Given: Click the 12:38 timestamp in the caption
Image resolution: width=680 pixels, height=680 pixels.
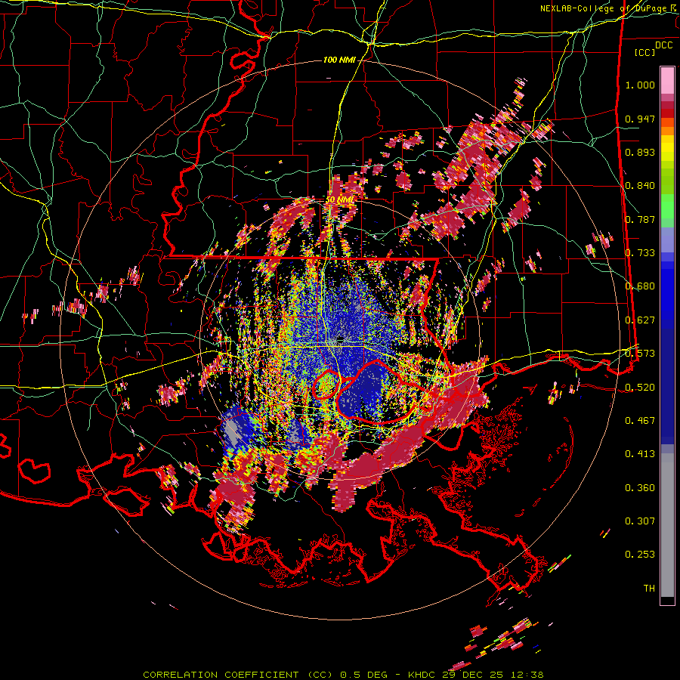Looking at the screenshot, I should click(x=528, y=675).
